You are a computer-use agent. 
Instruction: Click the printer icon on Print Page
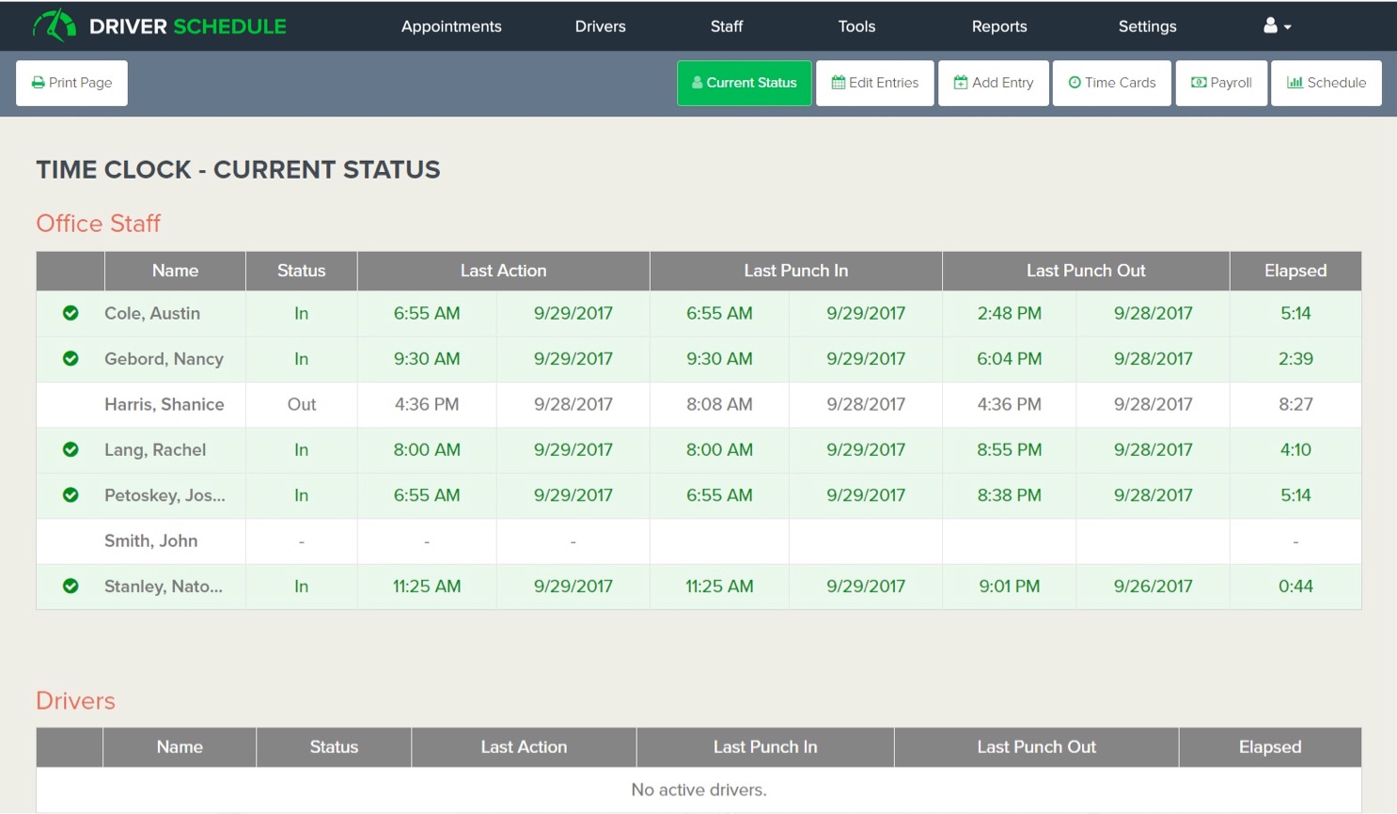[39, 83]
